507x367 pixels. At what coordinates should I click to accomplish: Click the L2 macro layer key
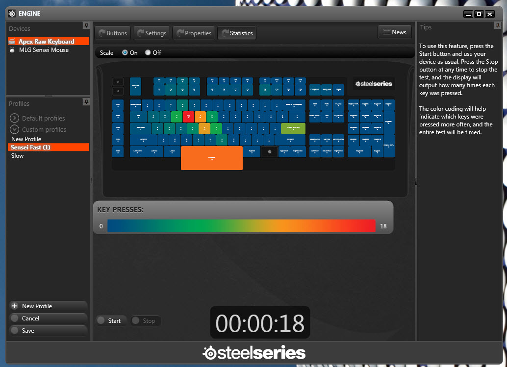pos(118,91)
